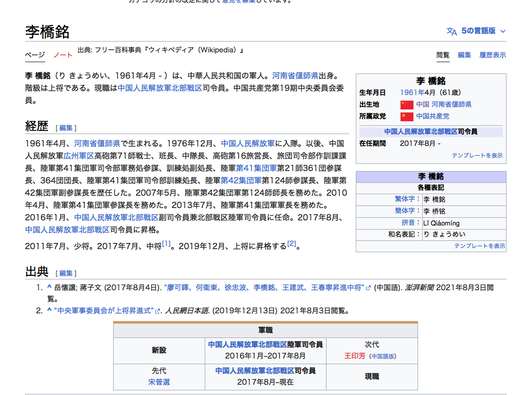Click the back-arrow caret of citation 2
525x395 pixels.
click(49, 310)
